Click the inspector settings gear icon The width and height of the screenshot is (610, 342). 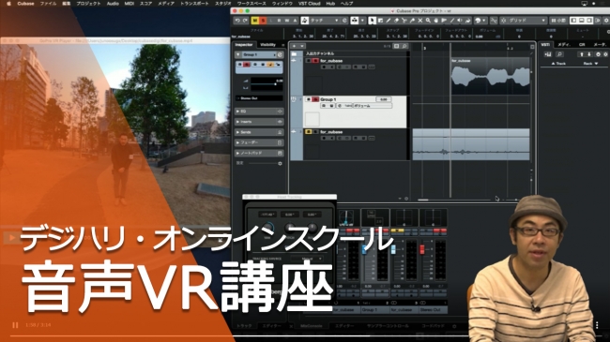(280, 164)
